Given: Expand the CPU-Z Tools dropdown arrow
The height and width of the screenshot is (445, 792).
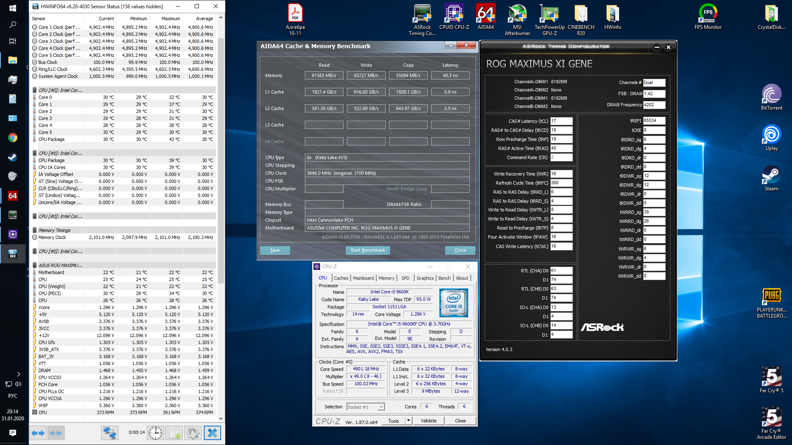Looking at the screenshot, I should [408, 421].
